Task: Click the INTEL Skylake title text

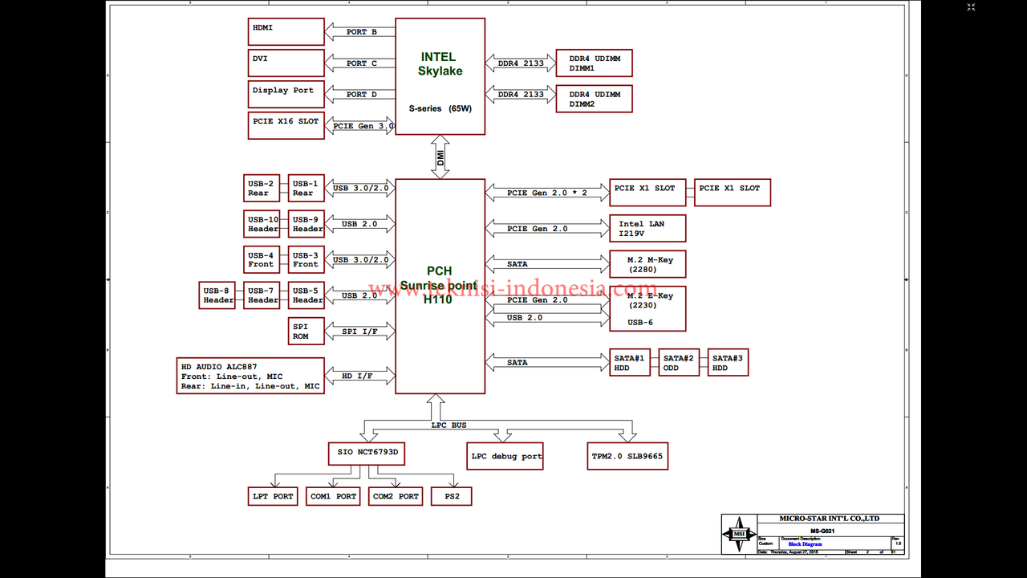Action: 439,63
